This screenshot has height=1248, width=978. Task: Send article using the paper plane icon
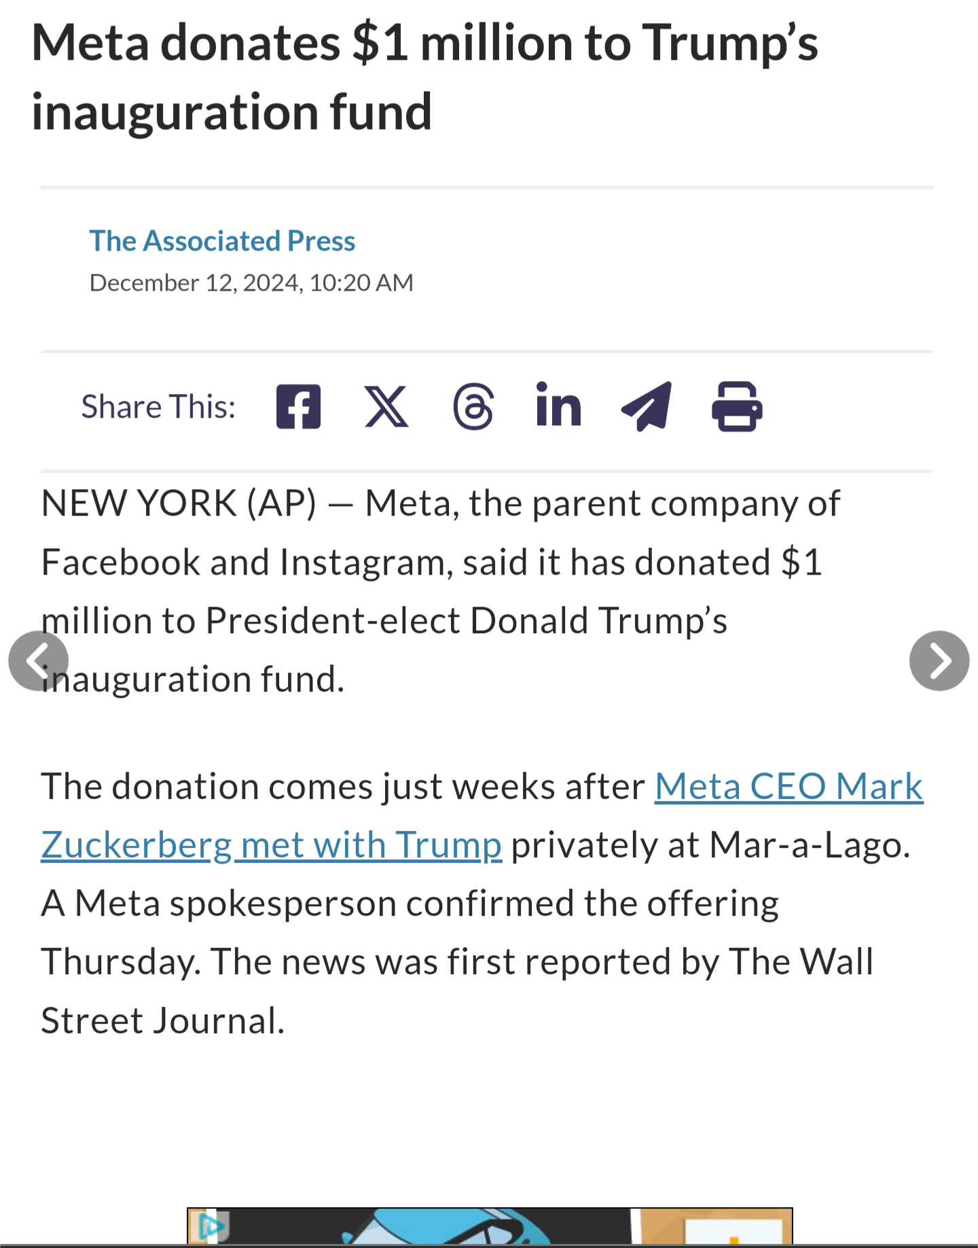tap(647, 406)
